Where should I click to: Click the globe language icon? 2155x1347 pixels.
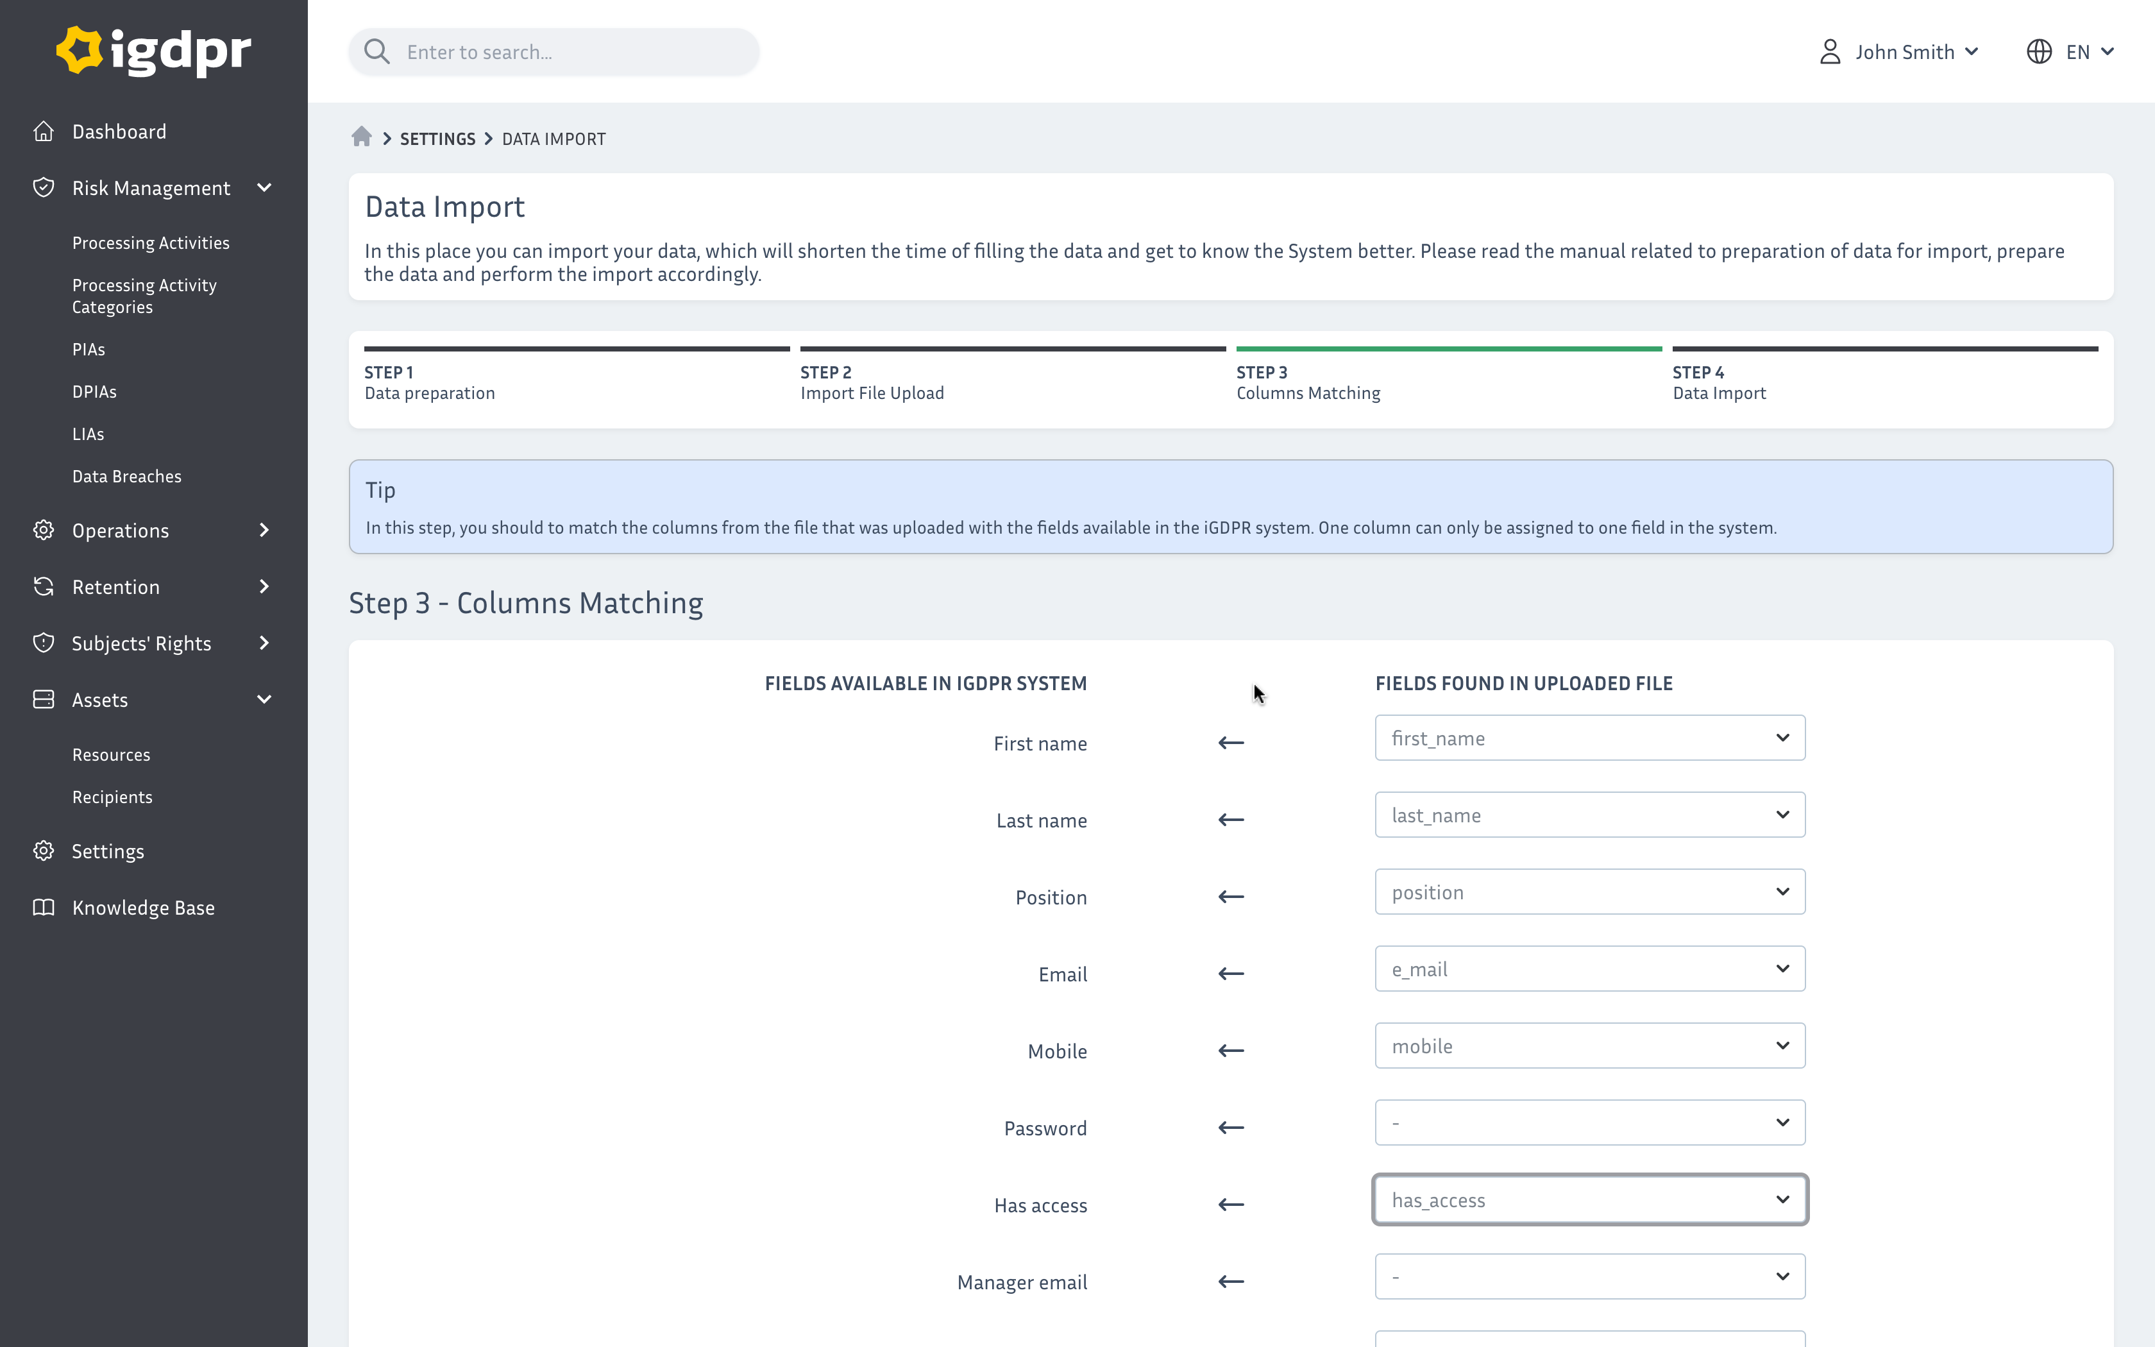pos(2038,52)
